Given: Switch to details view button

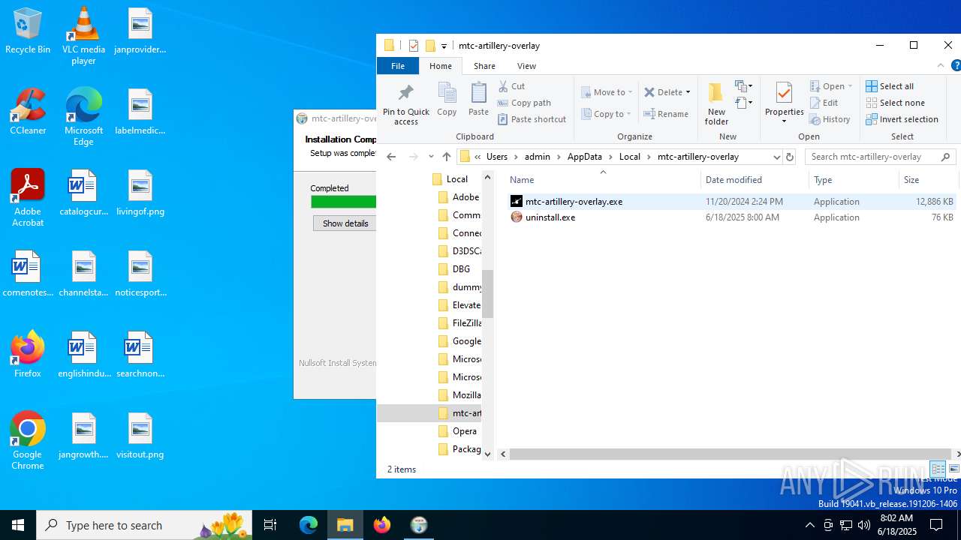Looking at the screenshot, I should (x=938, y=469).
